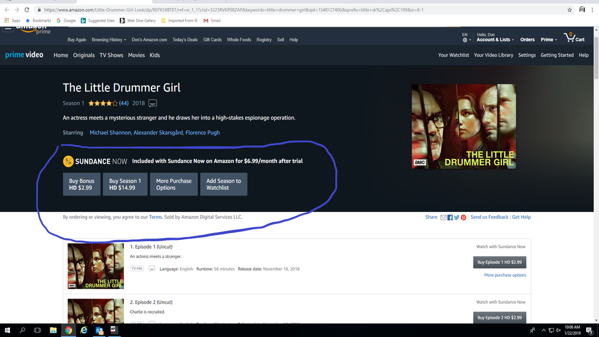Open the Prime Video Home tab

tap(61, 56)
